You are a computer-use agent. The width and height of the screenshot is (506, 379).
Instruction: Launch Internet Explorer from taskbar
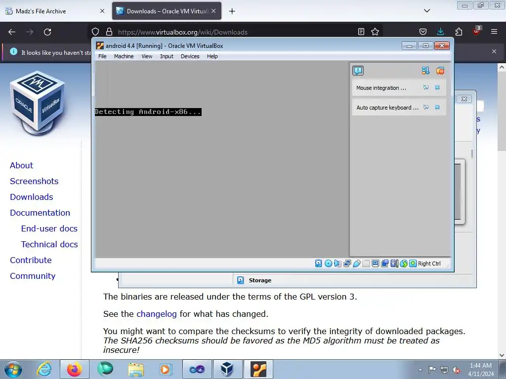click(x=44, y=369)
